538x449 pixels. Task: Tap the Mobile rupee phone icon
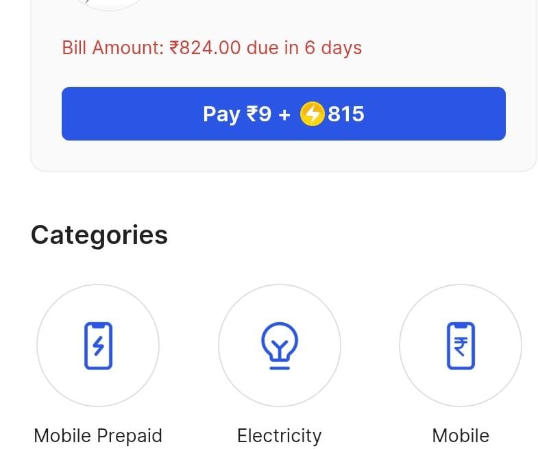(x=461, y=346)
